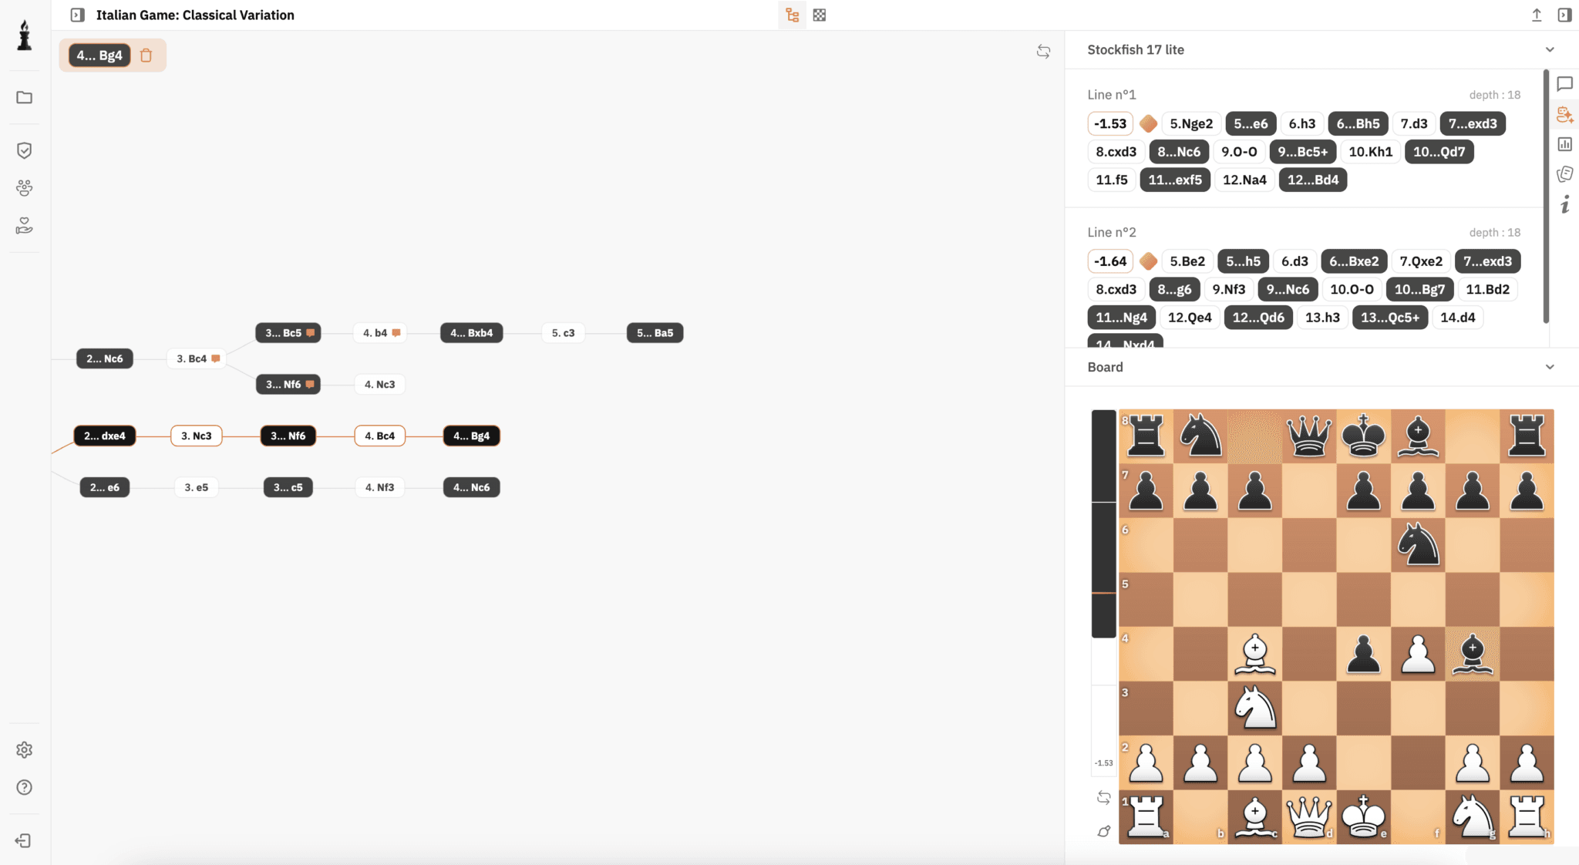
Task: Click the orange diamond icon in Line n°2
Action: [x=1148, y=261]
